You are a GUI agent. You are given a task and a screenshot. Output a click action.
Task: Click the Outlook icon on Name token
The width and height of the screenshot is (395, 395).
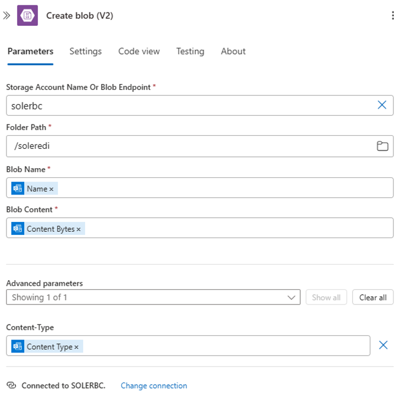coord(18,189)
